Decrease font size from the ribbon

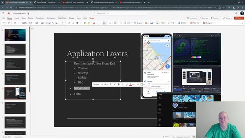click(x=73, y=23)
